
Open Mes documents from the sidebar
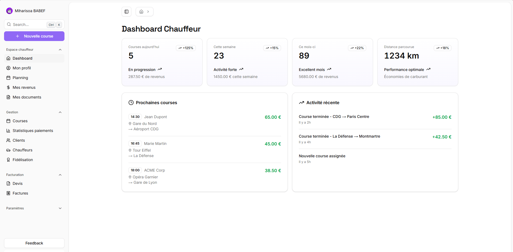(27, 97)
